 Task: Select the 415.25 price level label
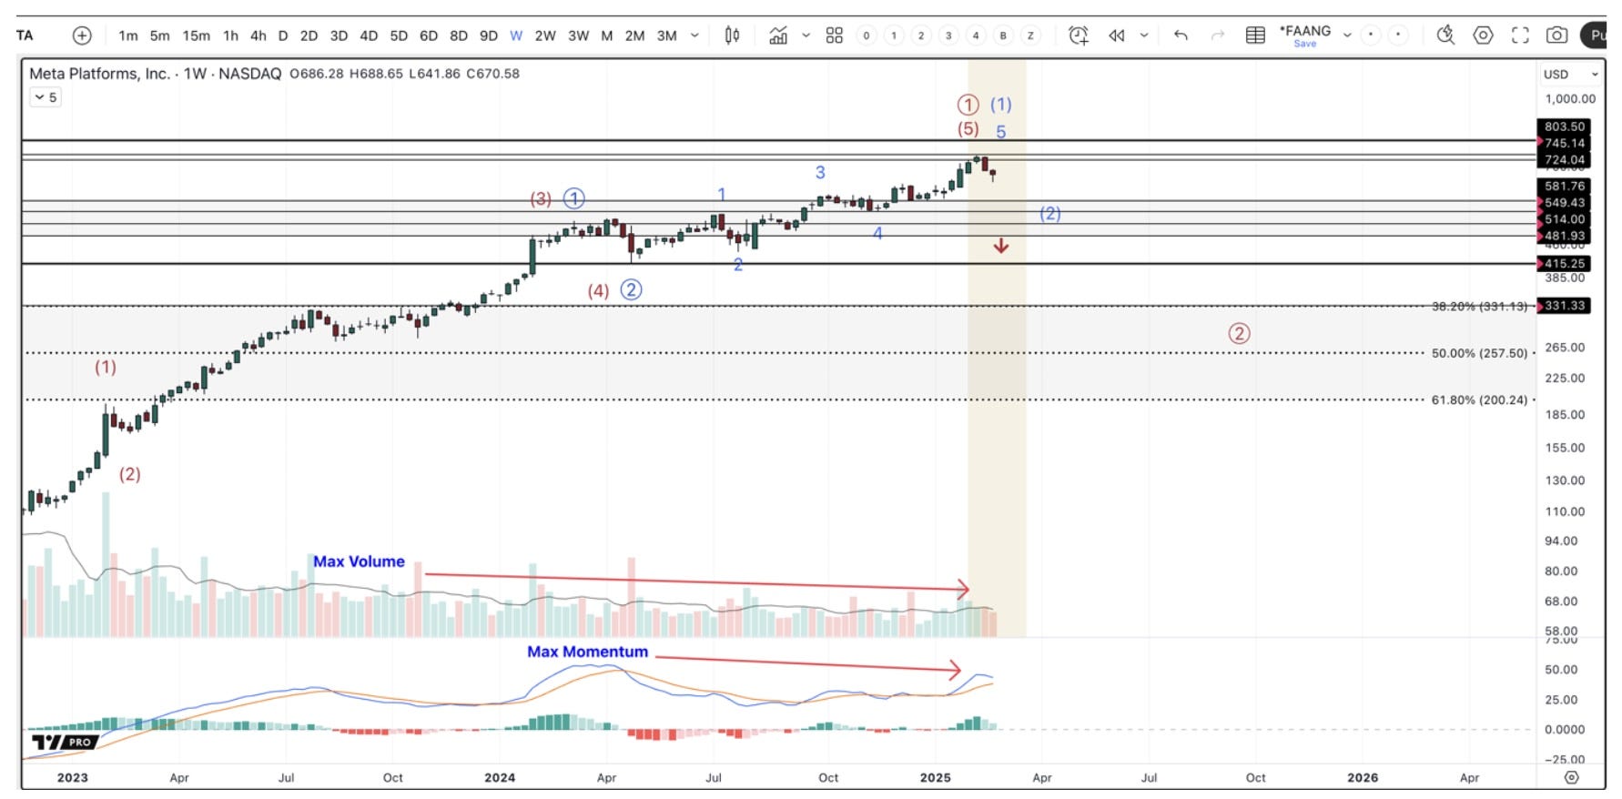click(x=1564, y=263)
